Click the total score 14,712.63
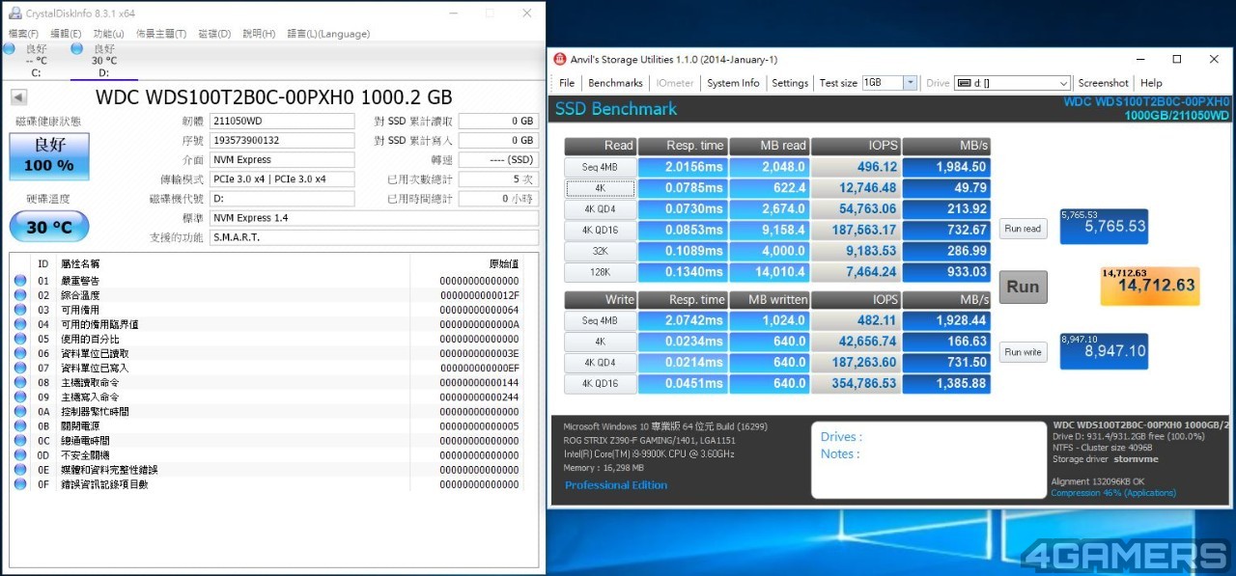Image resolution: width=1236 pixels, height=576 pixels. click(x=1150, y=286)
